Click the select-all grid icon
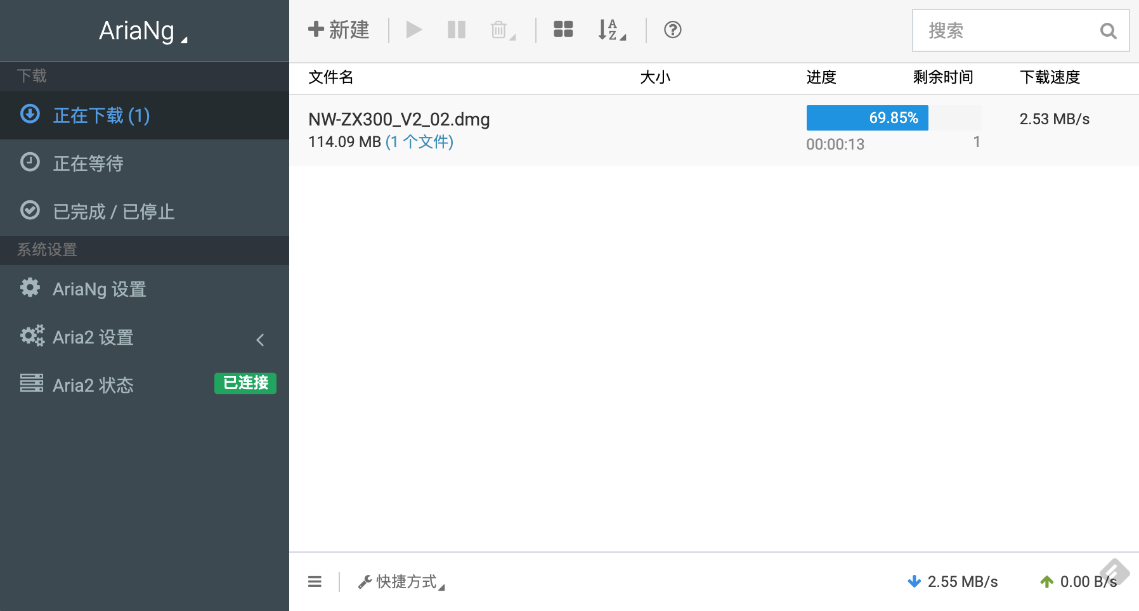Image resolution: width=1139 pixels, height=611 pixels. (563, 29)
